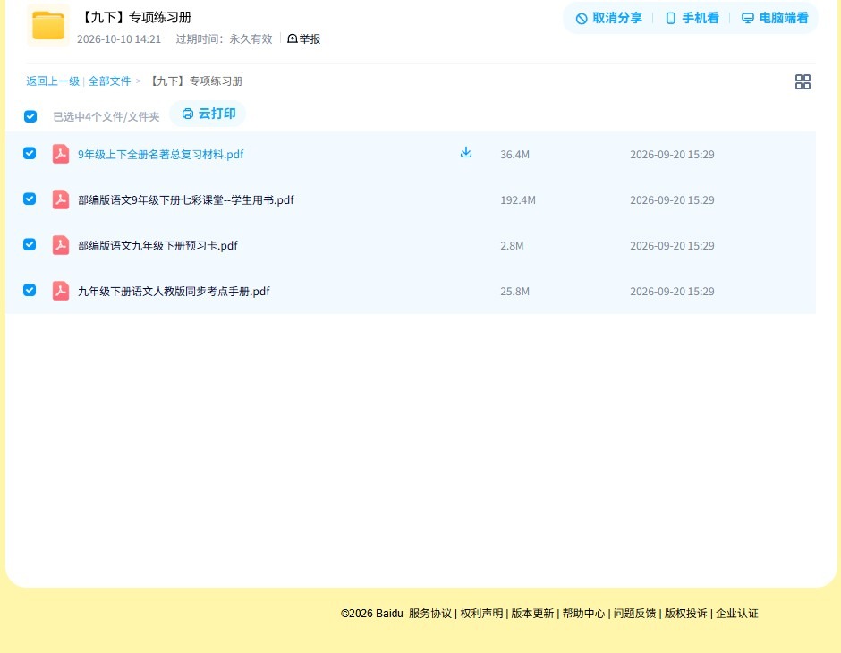The height and width of the screenshot is (653, 841).
Task: Open the 全部文件 breadcrumb link
Action: pyautogui.click(x=109, y=81)
